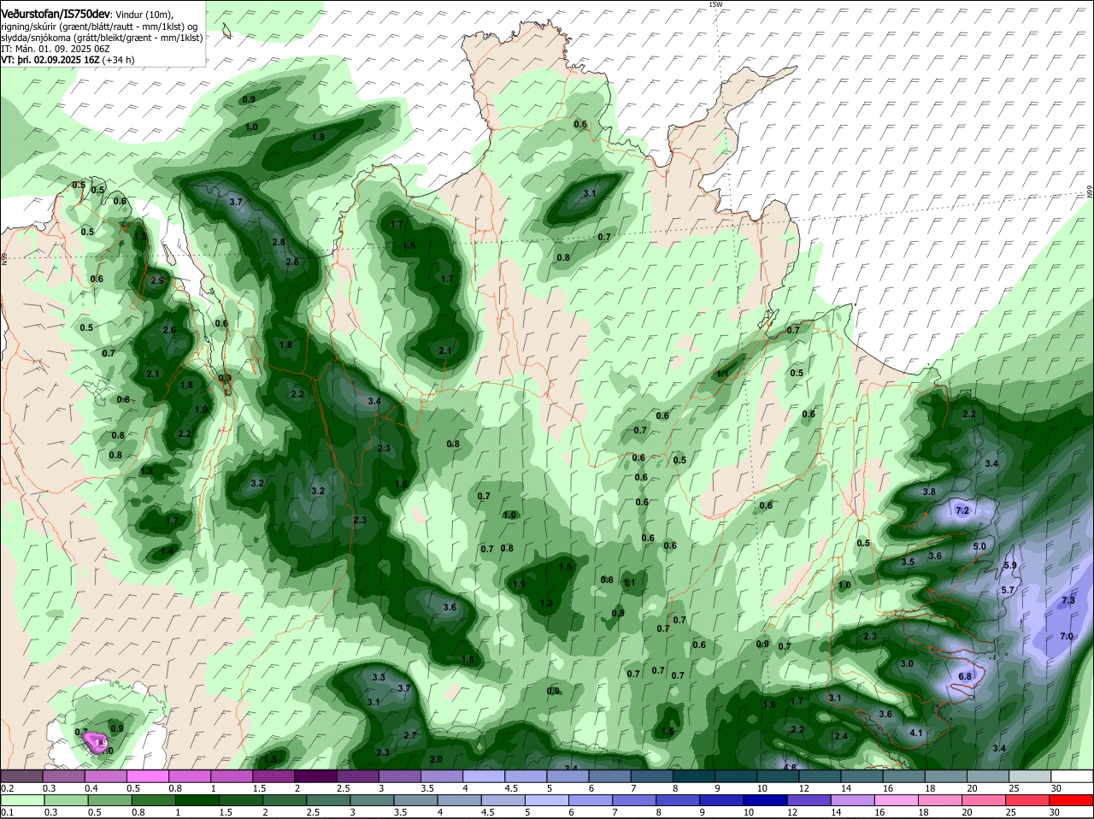Select the 2.9 value in the Westfjords
Screen dimensions: 1094x819
[156, 280]
